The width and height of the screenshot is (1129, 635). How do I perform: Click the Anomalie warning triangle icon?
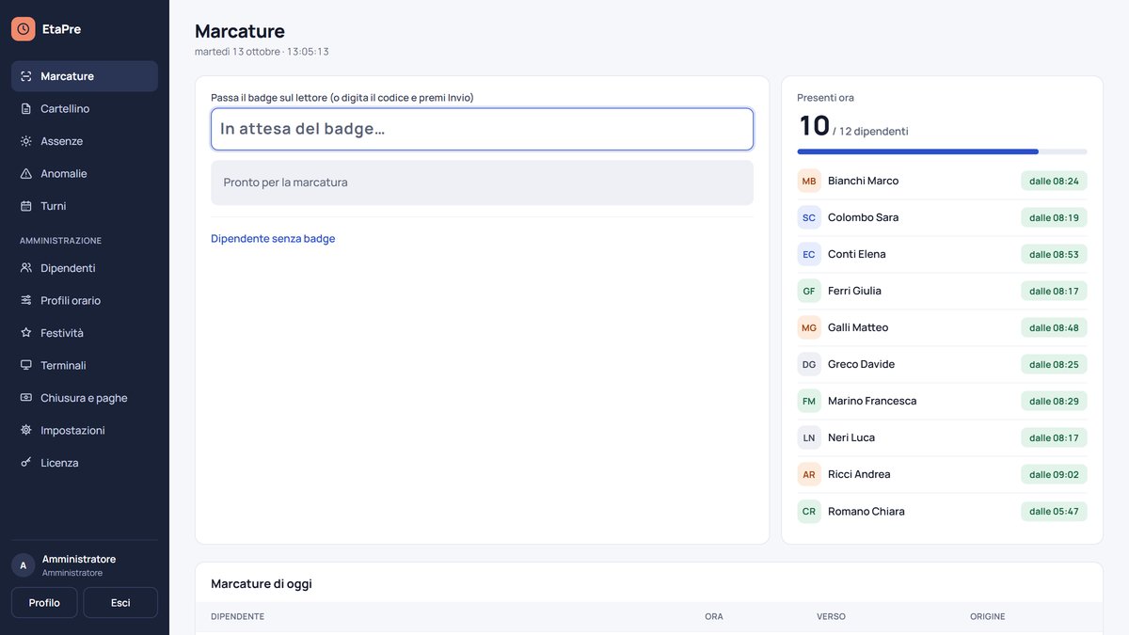(x=26, y=174)
